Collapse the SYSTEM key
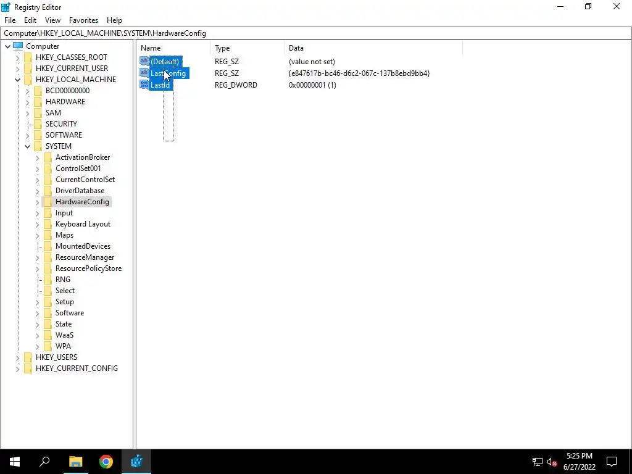 [27, 146]
